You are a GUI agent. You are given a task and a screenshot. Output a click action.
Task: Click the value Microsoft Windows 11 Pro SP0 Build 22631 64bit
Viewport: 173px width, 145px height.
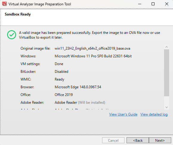click(x=93, y=56)
